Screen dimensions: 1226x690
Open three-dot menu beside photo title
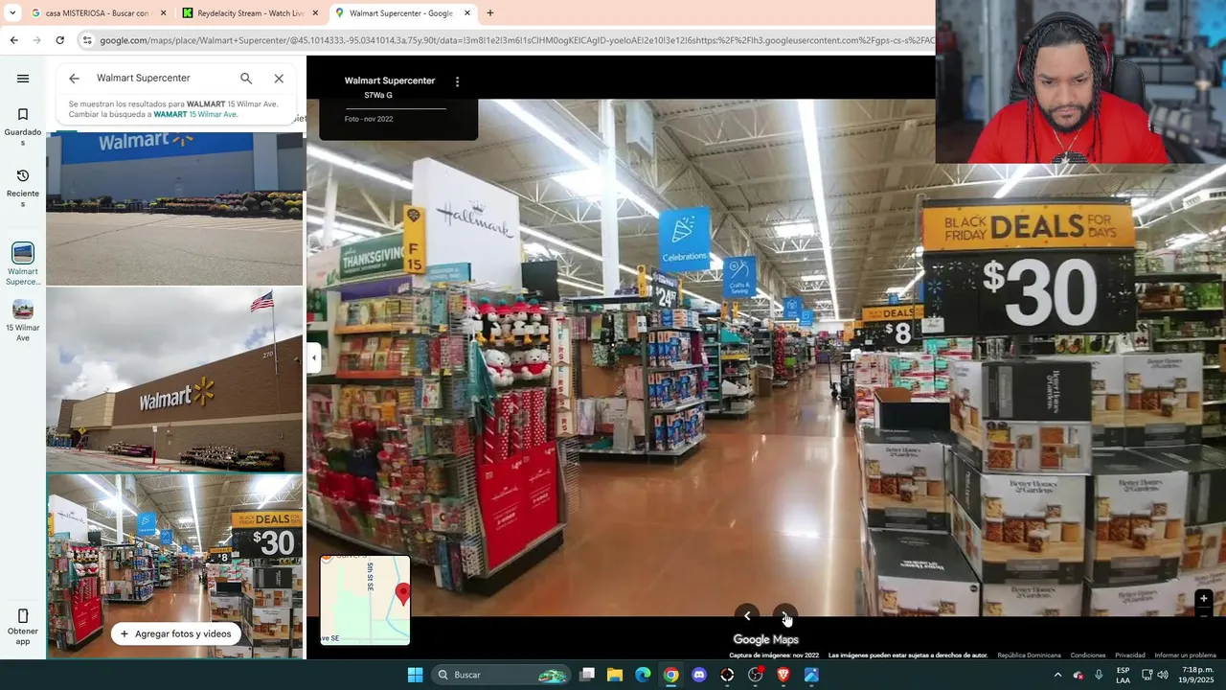(x=457, y=82)
